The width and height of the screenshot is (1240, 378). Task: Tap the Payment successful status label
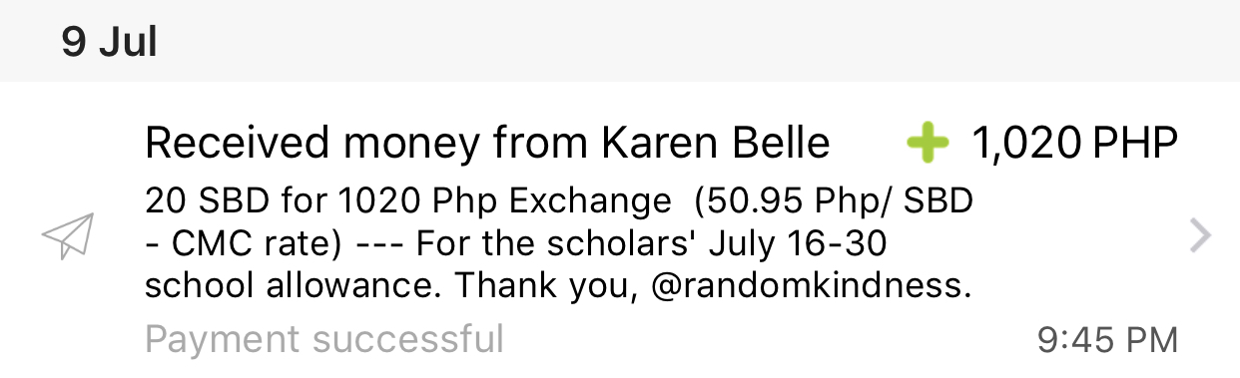click(324, 340)
